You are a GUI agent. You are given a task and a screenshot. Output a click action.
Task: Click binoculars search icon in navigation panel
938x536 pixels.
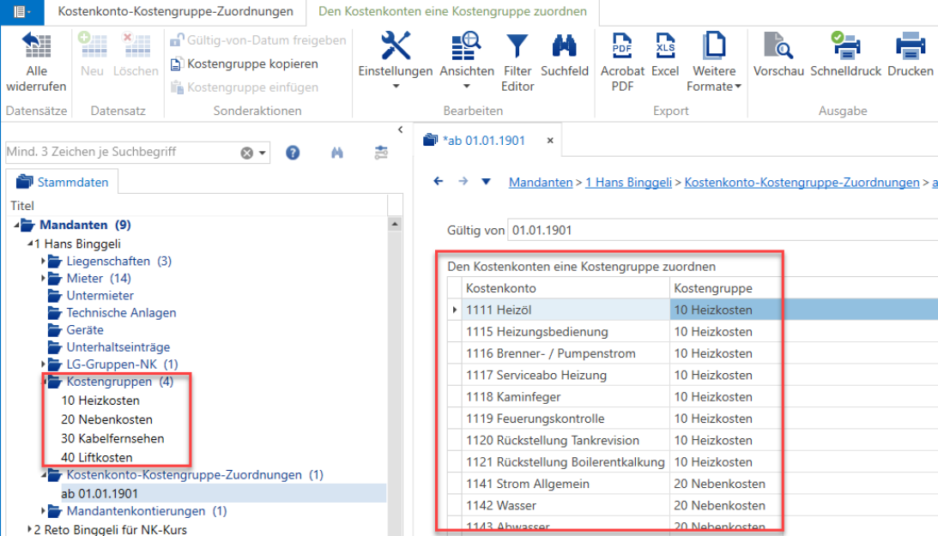(337, 153)
